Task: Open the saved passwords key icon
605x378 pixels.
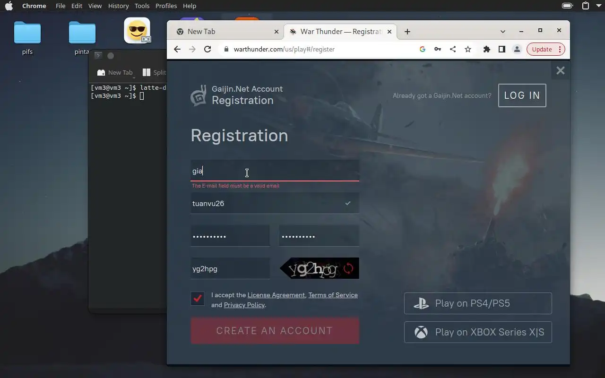Action: coord(438,49)
